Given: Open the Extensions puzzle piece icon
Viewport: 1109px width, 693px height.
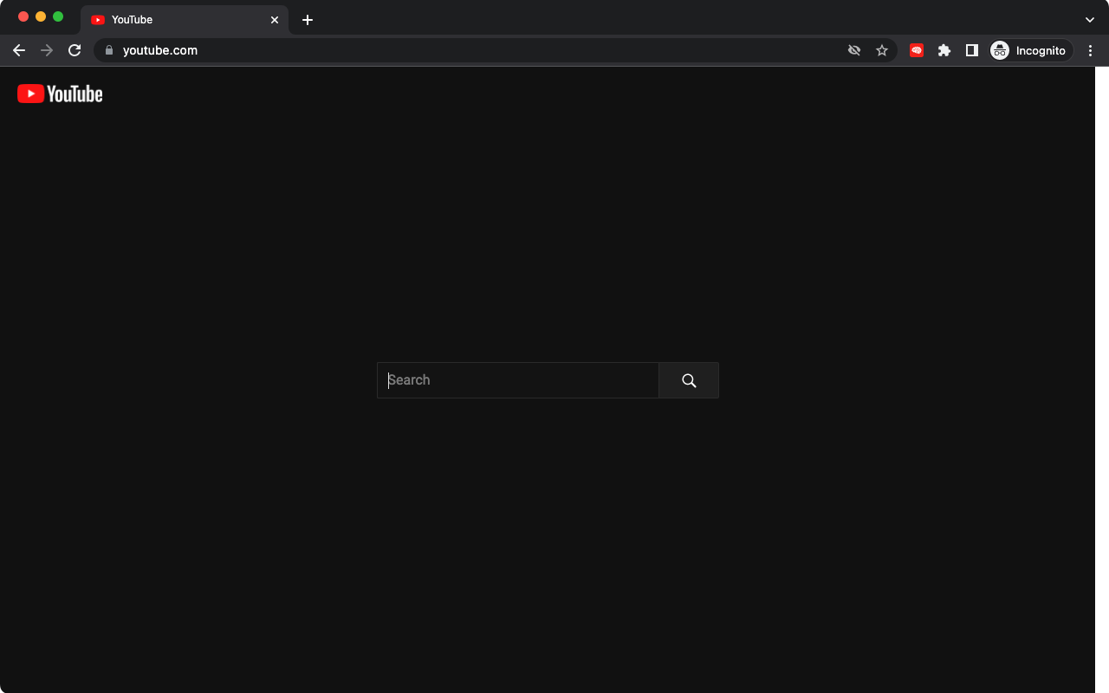Looking at the screenshot, I should tap(944, 50).
